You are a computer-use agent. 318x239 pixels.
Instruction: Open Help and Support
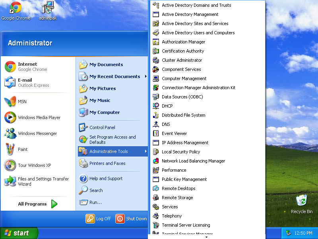coord(112,178)
